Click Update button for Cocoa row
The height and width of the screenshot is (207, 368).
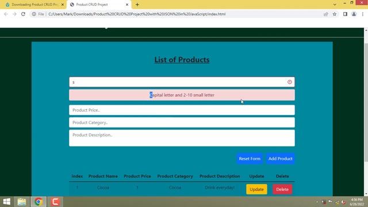256,189
